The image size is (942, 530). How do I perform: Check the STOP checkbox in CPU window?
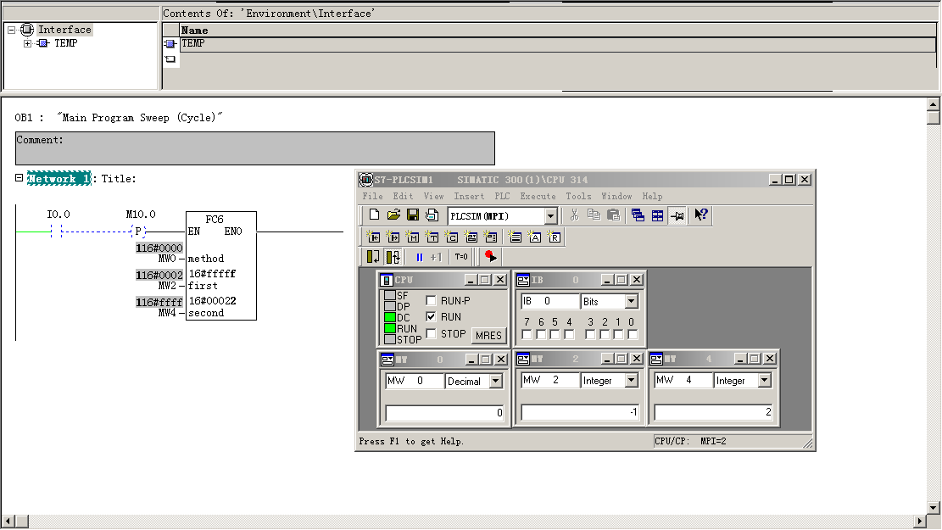point(431,333)
